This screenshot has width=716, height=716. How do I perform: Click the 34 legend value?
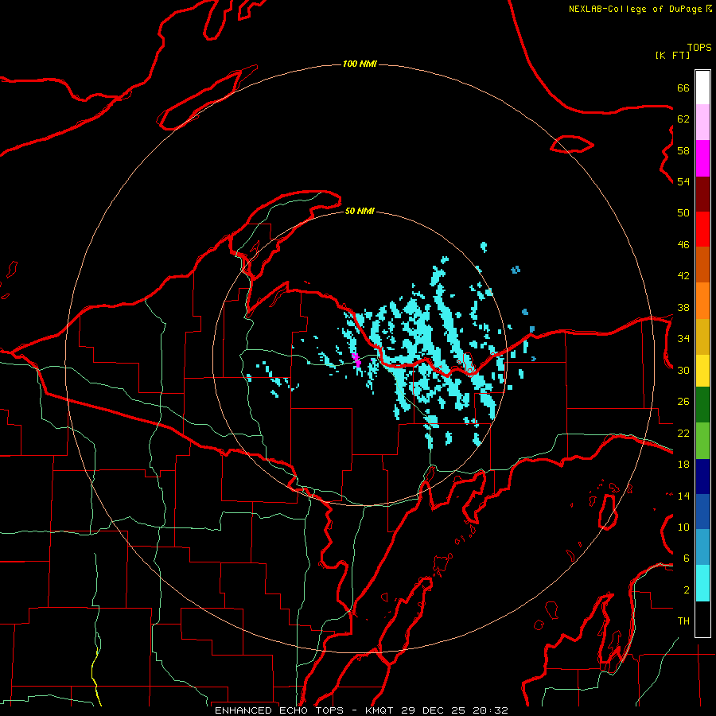pyautogui.click(x=683, y=339)
